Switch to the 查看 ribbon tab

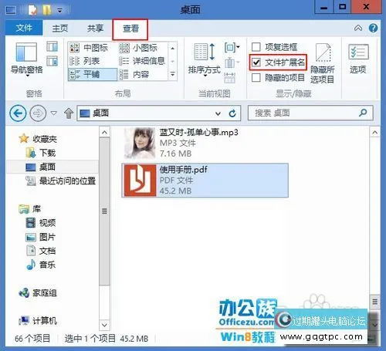(130, 29)
